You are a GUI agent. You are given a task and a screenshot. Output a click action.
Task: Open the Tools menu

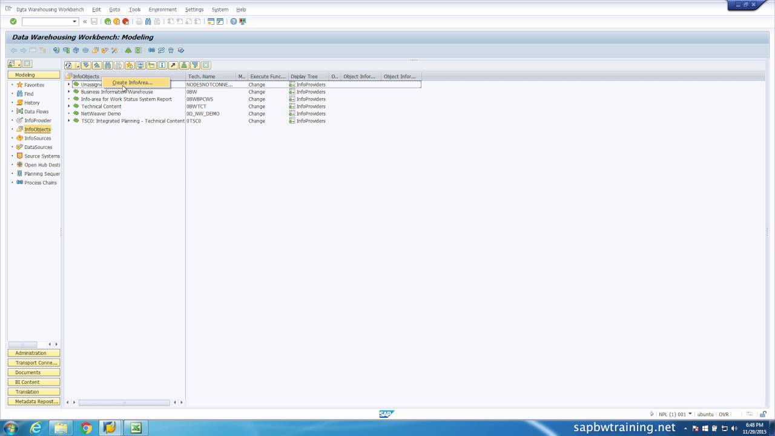(x=134, y=10)
